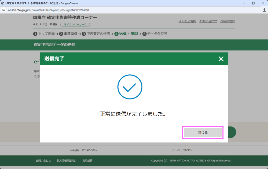This screenshot has width=268, height=169.
Task: Click the globe icon in the title bar
Action: click(3, 3)
